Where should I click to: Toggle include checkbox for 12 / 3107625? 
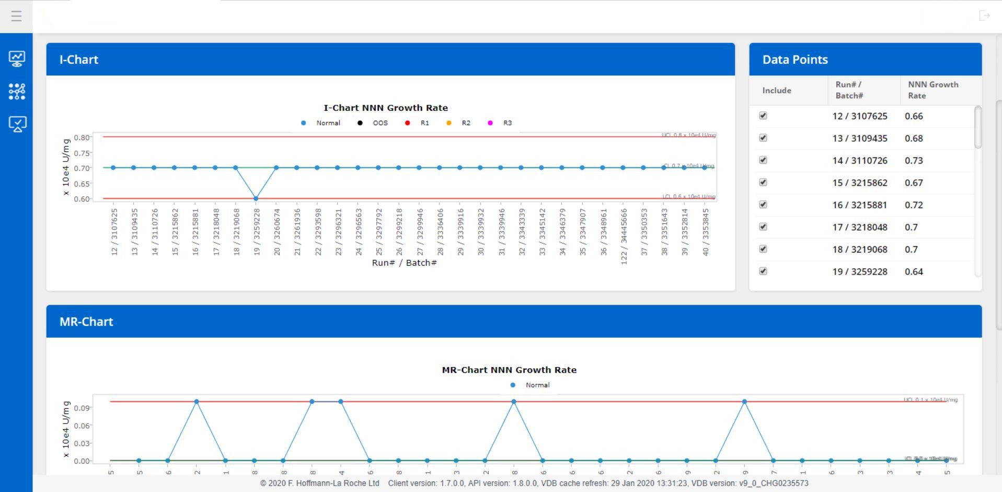[x=763, y=116]
